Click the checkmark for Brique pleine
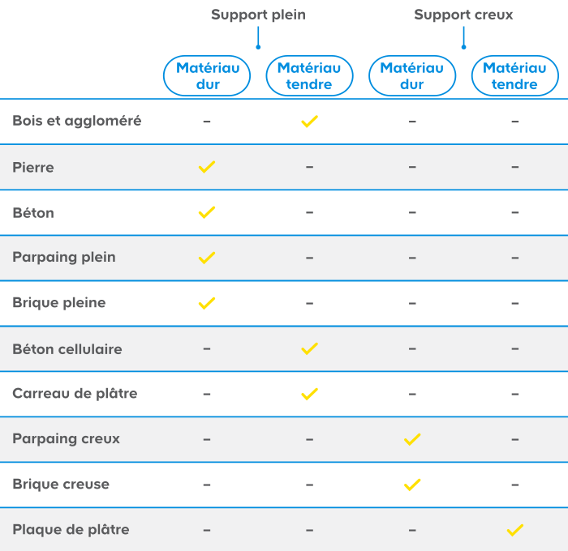 pos(207,303)
